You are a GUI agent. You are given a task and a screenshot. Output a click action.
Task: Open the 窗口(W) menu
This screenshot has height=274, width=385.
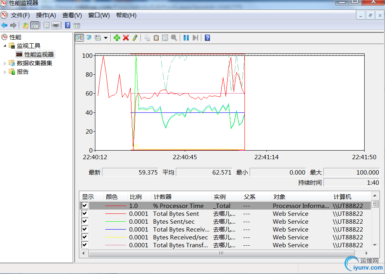99,15
